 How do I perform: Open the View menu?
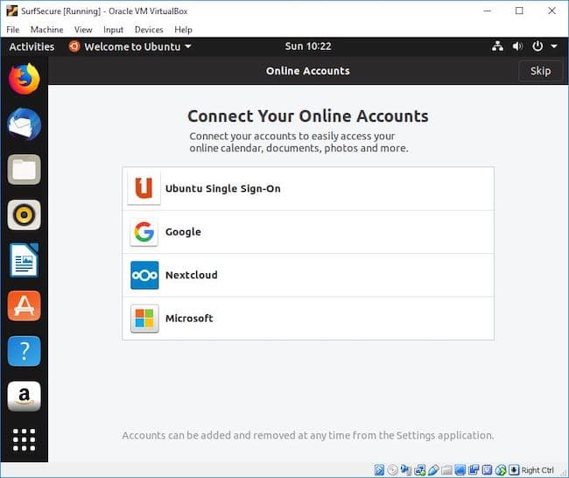click(x=83, y=30)
